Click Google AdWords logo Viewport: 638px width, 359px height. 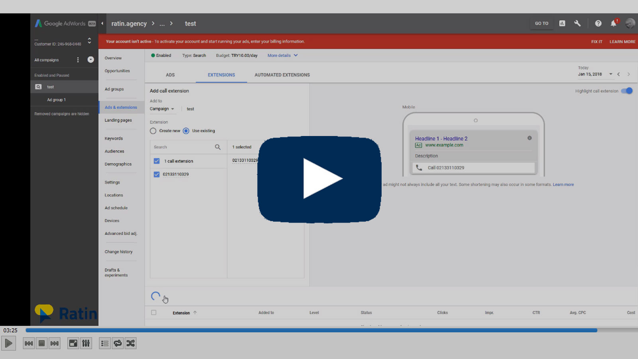(65, 24)
